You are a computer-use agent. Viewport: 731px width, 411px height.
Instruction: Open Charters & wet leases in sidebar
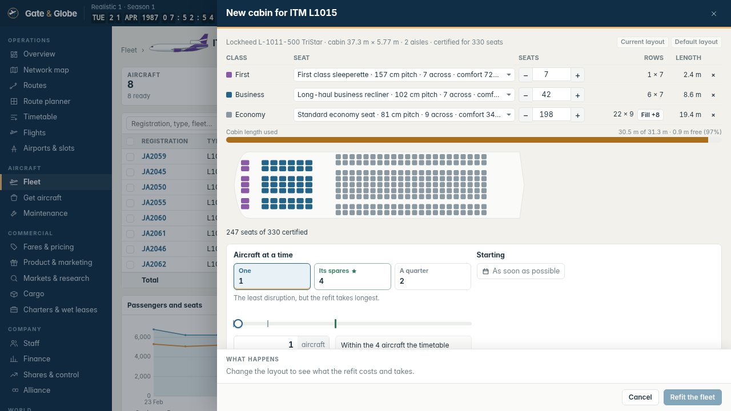tap(56, 309)
